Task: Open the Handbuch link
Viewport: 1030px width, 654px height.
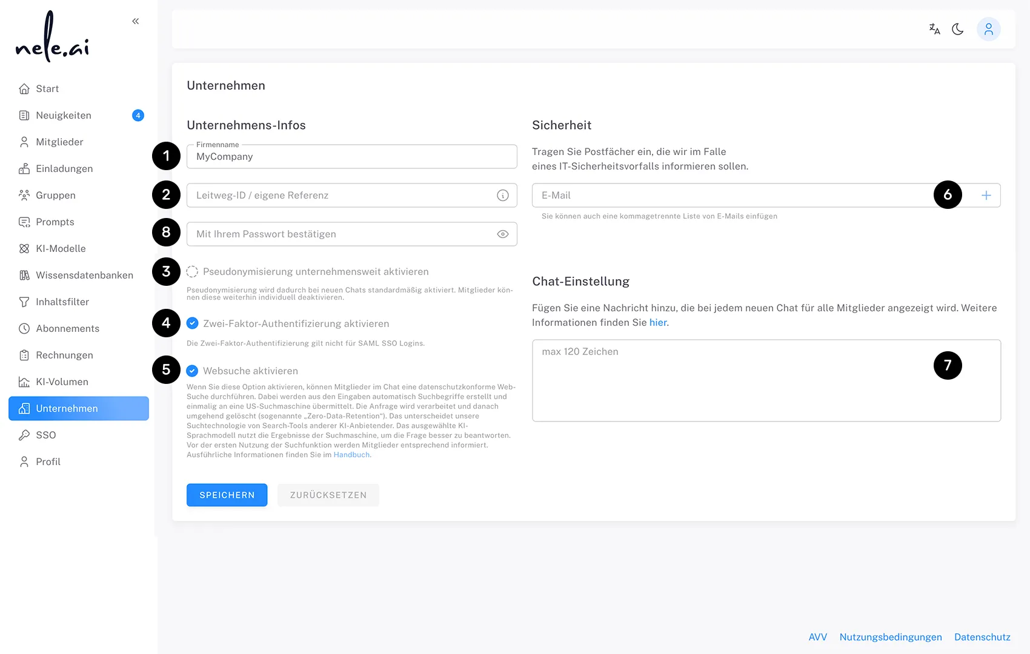Action: (351, 454)
